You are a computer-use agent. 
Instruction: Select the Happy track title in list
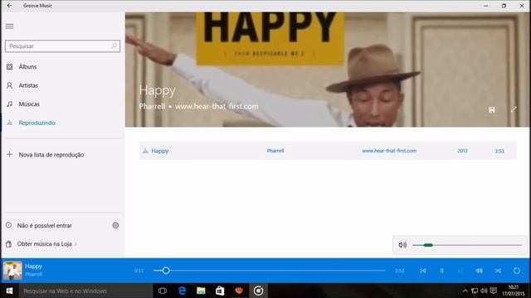point(160,151)
